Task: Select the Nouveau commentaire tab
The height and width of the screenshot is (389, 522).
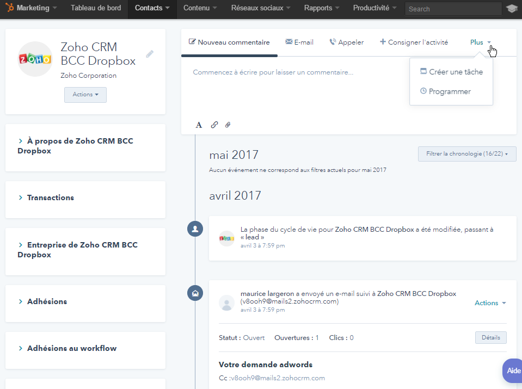Action: coord(229,42)
